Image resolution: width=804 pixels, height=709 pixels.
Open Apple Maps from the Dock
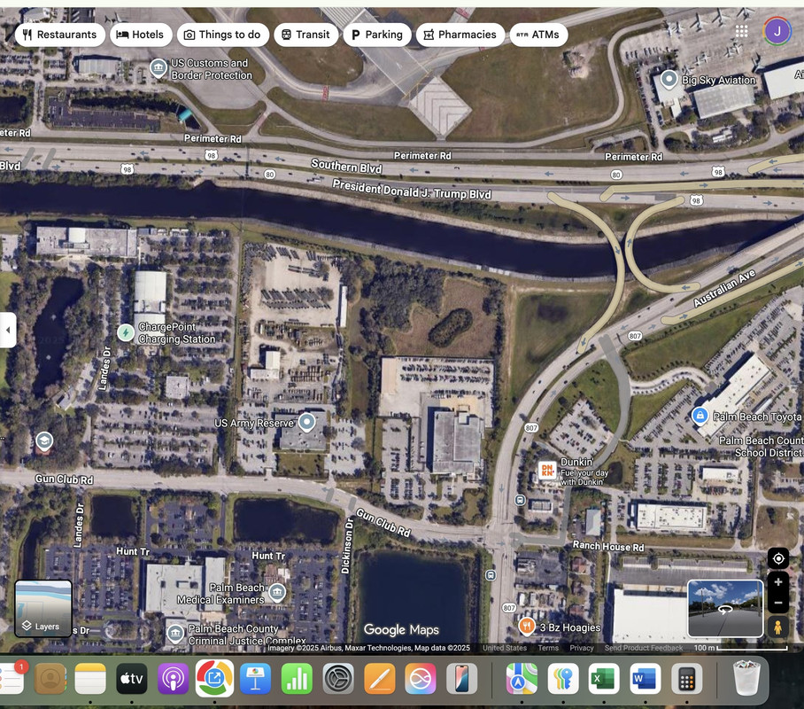(x=522, y=679)
